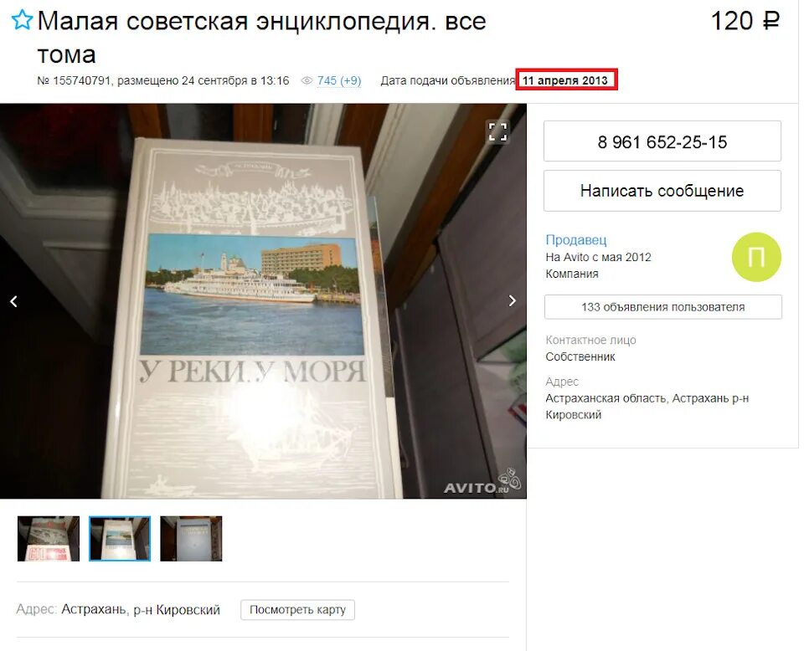Click the Астрахань address text below photos
The image size is (804, 651).
[x=141, y=609]
